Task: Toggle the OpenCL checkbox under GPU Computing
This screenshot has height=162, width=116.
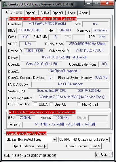Action: point(51,104)
